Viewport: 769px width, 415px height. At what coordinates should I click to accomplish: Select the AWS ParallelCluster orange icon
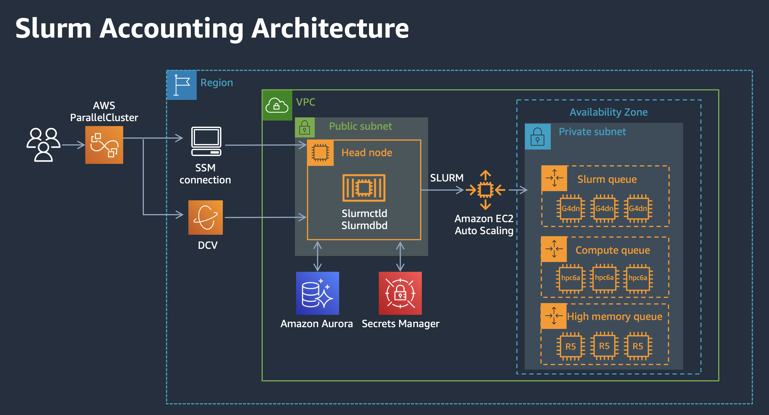[104, 145]
